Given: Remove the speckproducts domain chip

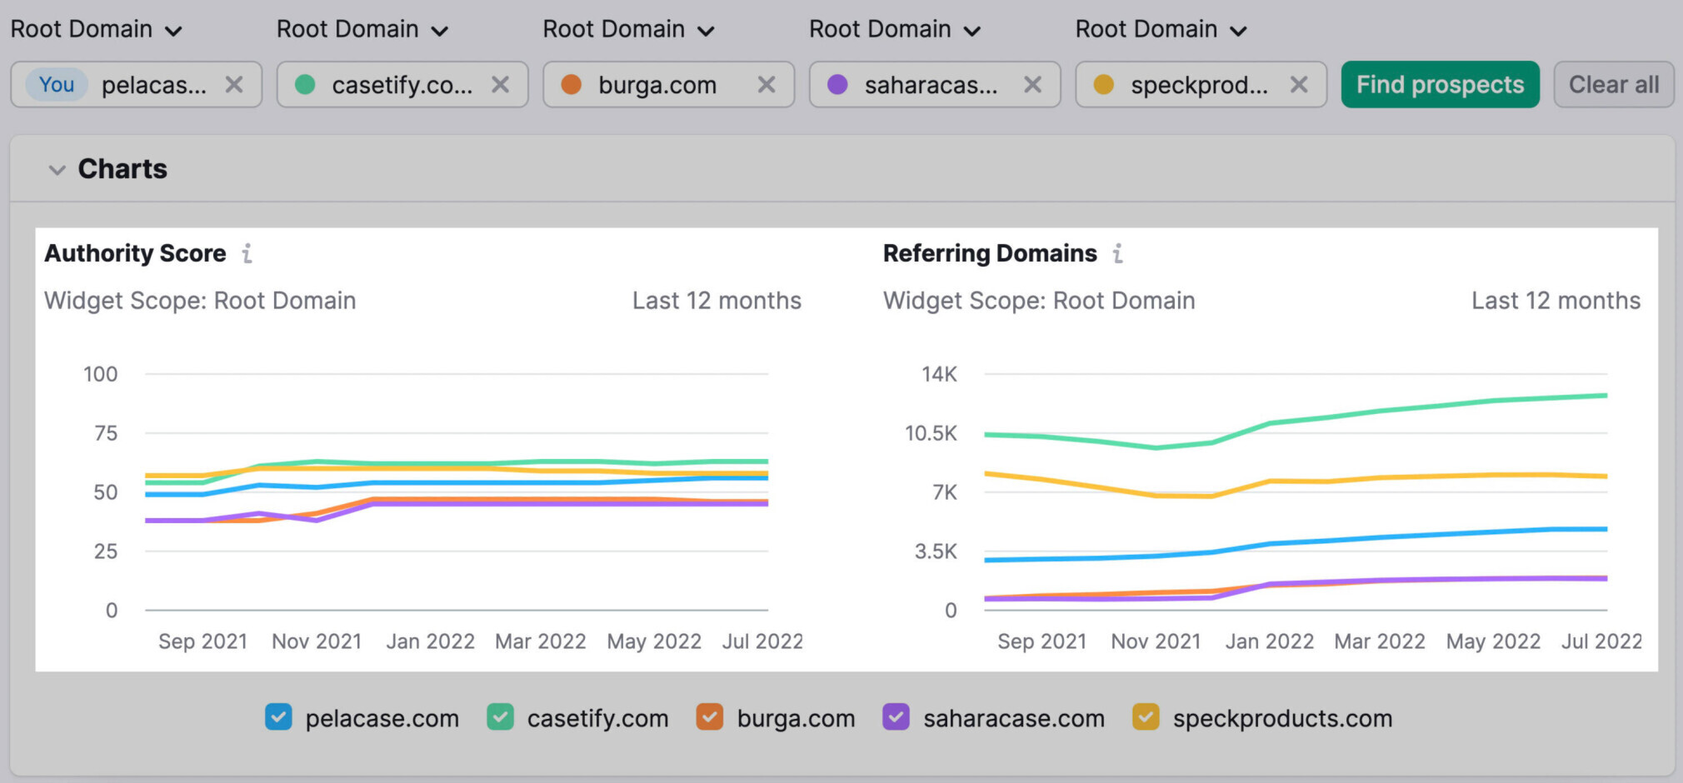Looking at the screenshot, I should [x=1299, y=85].
